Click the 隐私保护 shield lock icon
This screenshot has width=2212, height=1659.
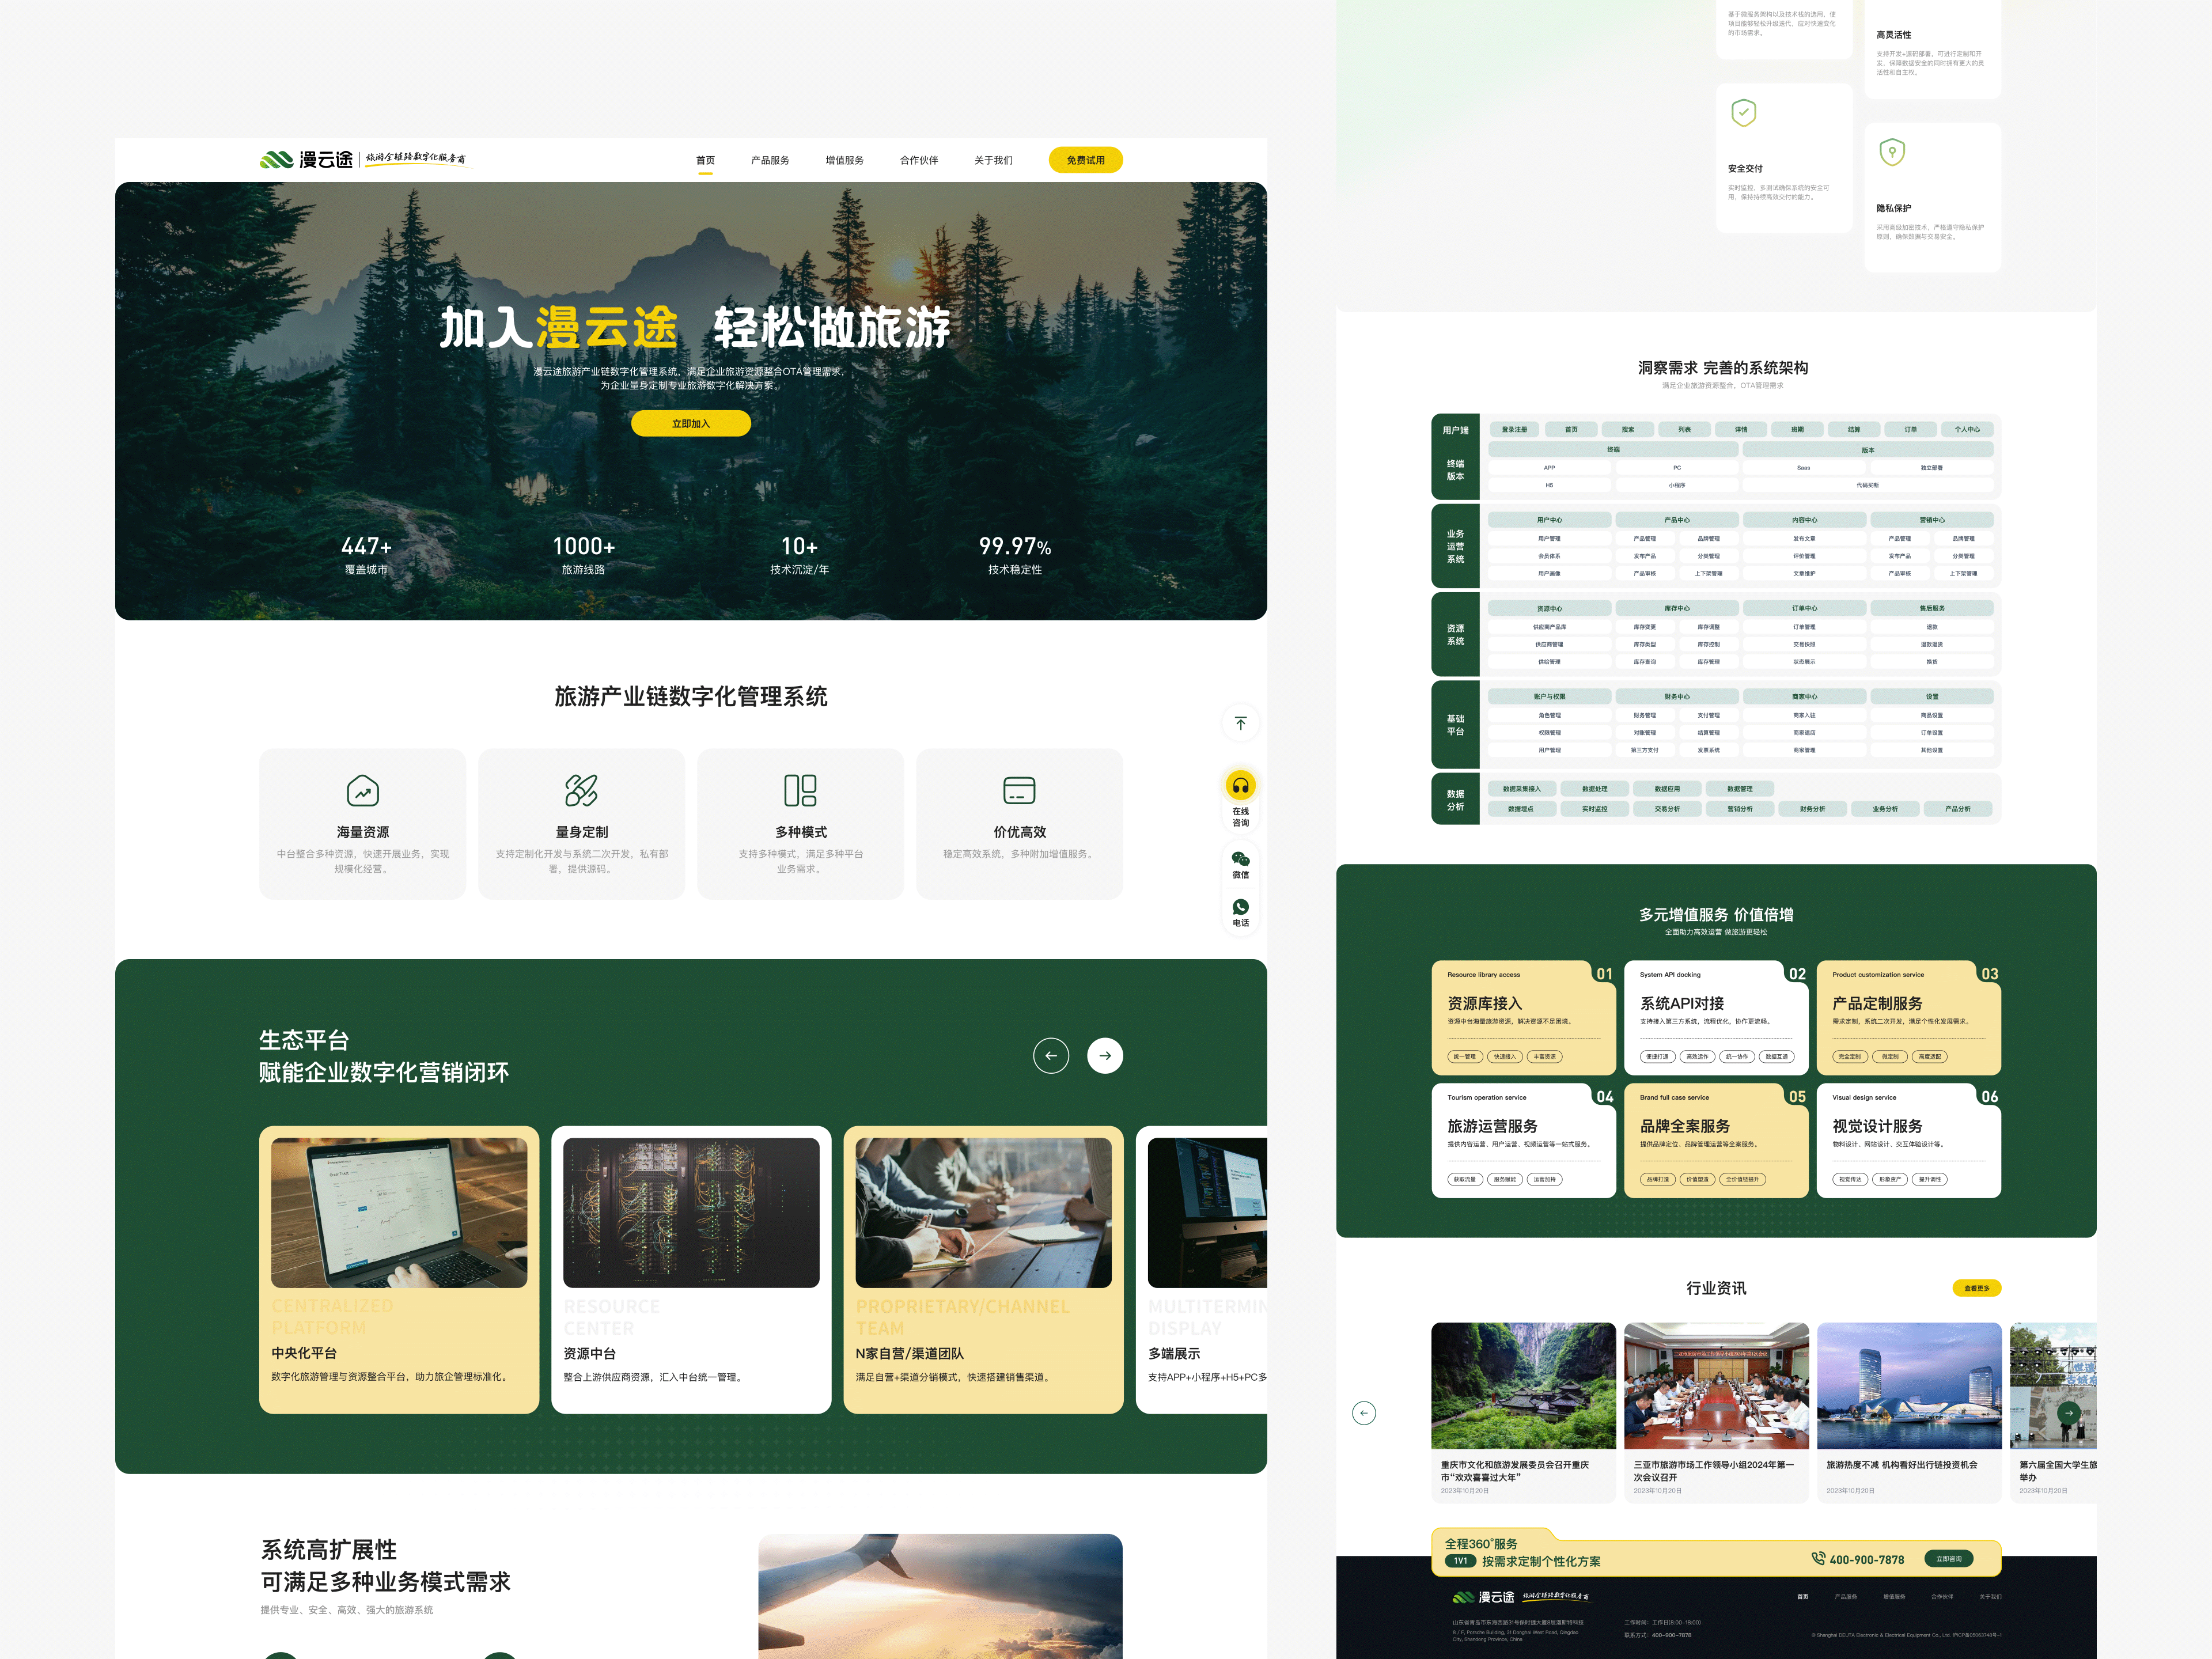point(1891,152)
